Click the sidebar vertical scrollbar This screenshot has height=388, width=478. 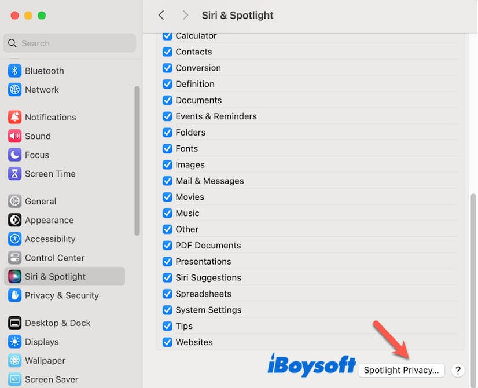coord(137,161)
